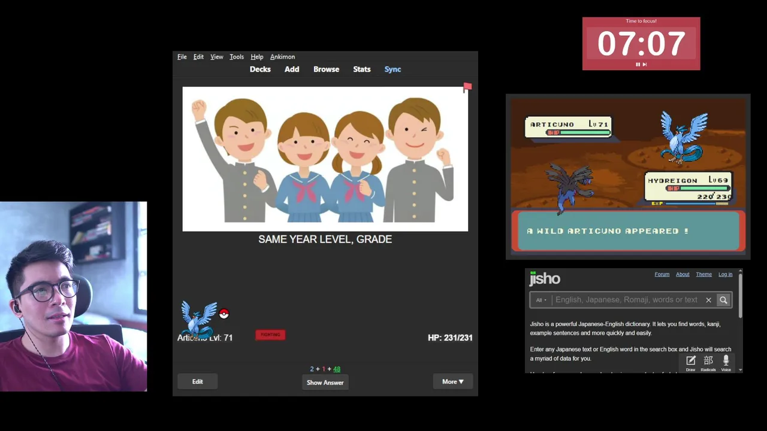Click the Jisho scrollbar down arrow
Screen dimensions: 767x431
[x=741, y=370]
